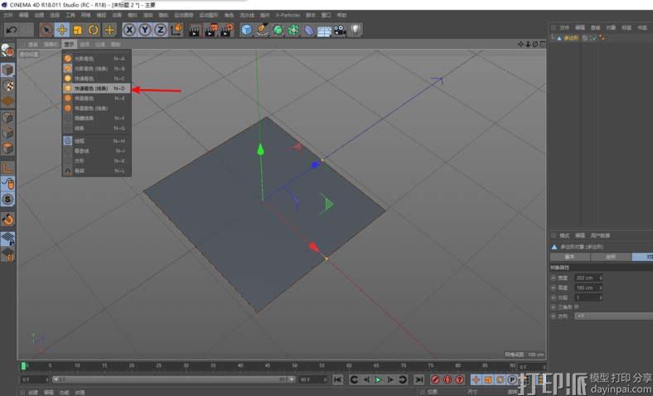Toggle the snap magnet icon

pos(7,219)
